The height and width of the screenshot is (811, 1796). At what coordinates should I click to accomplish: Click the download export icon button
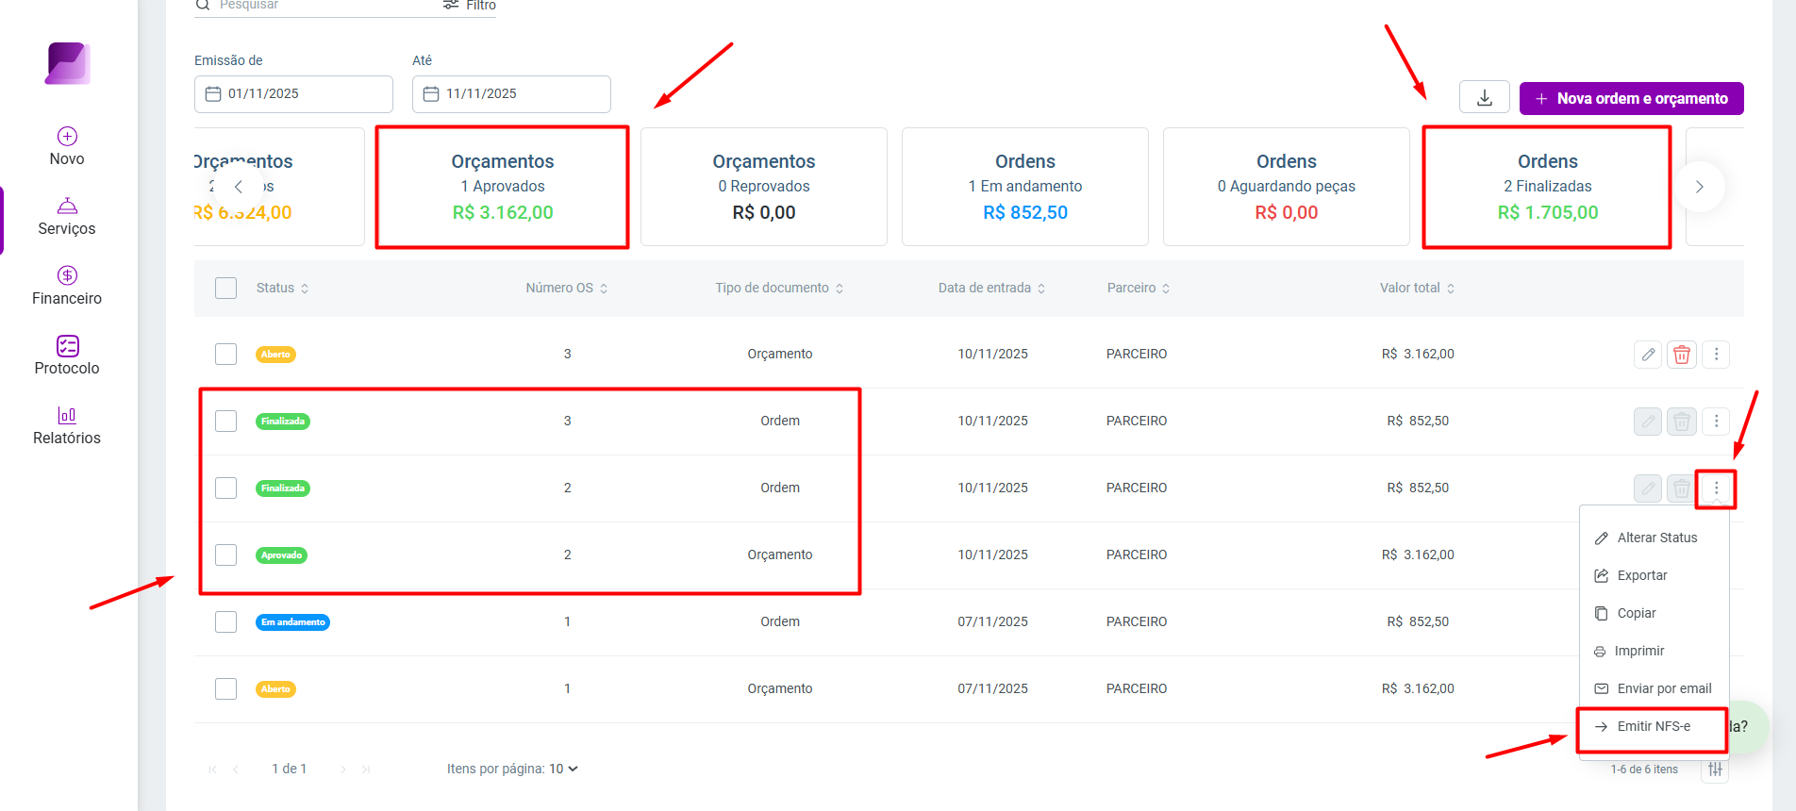tap(1485, 98)
